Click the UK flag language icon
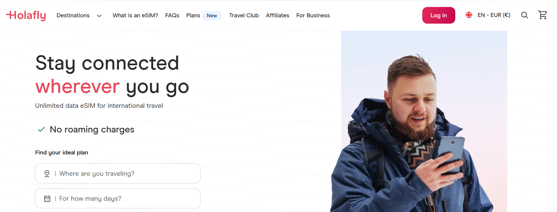Screen dimensions: 557x212 point(469,15)
